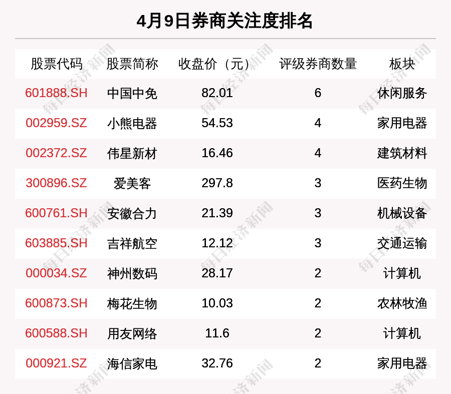Click stock name 梅花生物
Image resolution: width=451 pixels, height=394 pixels.
132,303
